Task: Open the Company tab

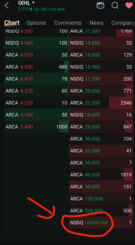Action: pyautogui.click(x=123, y=23)
